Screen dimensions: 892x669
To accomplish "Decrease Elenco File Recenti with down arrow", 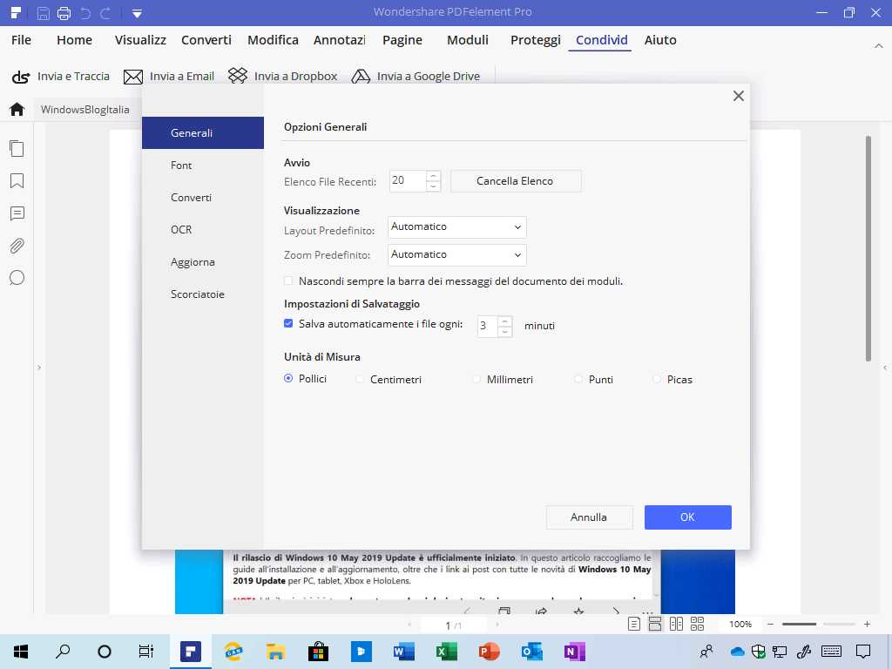I will coord(434,186).
